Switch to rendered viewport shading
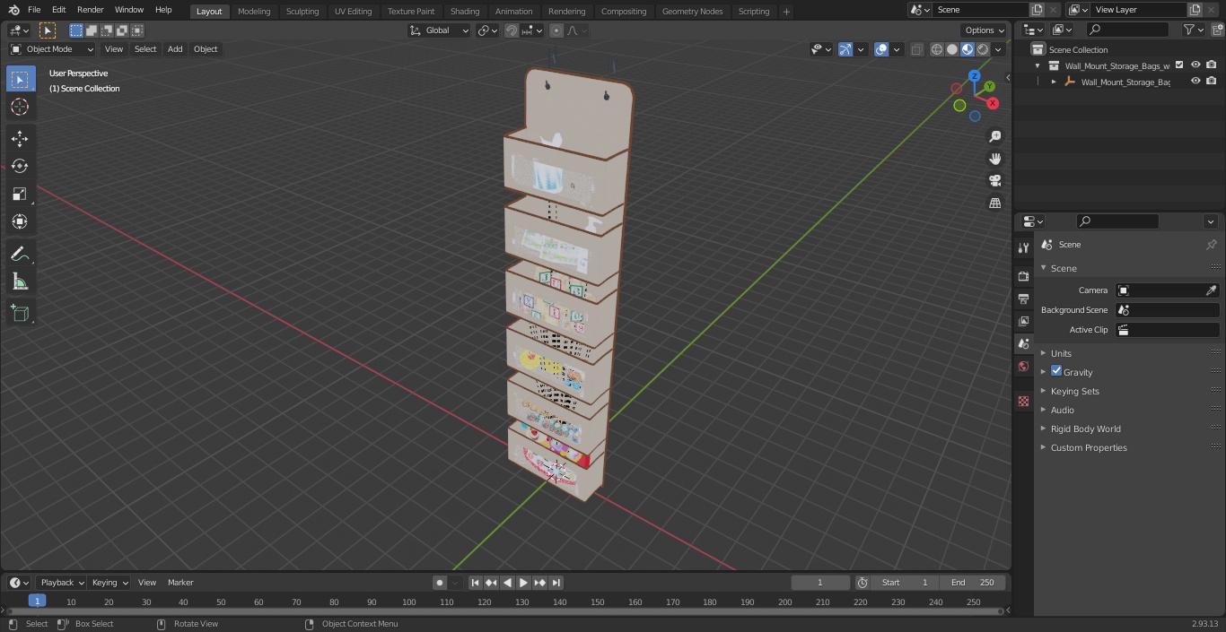 (x=983, y=49)
